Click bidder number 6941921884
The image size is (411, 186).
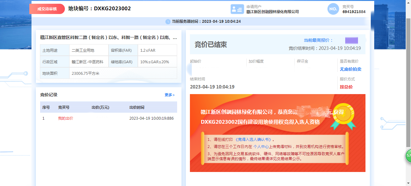354,12
